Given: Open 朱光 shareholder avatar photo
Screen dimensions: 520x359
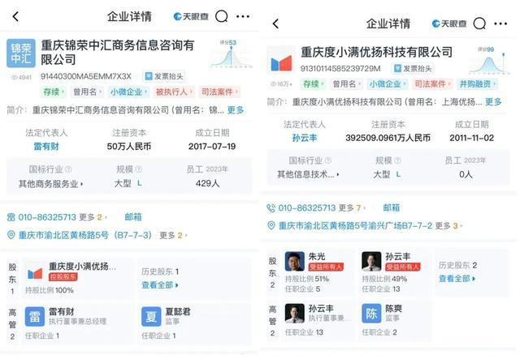Looking at the screenshot, I should click(x=294, y=262).
